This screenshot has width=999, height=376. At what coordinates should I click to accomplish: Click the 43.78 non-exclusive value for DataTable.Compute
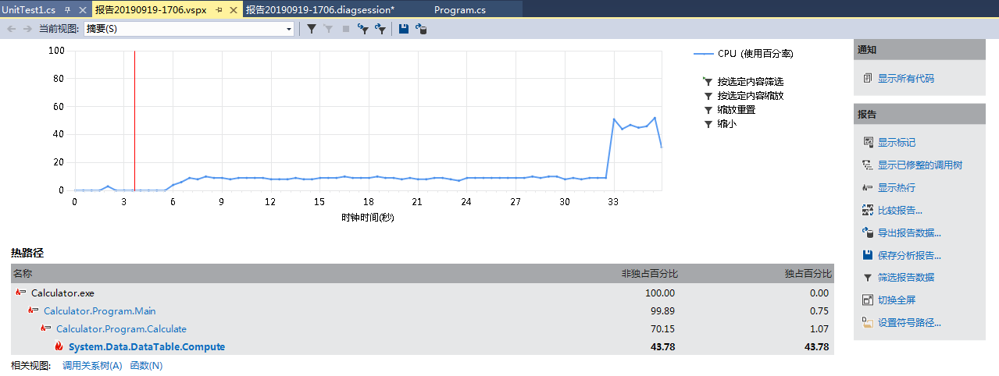(x=662, y=347)
